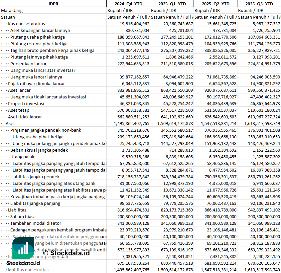Click Piutang usaha pihak ketiga label
Viewport: 281px width, 273px height.
click(x=38, y=37)
